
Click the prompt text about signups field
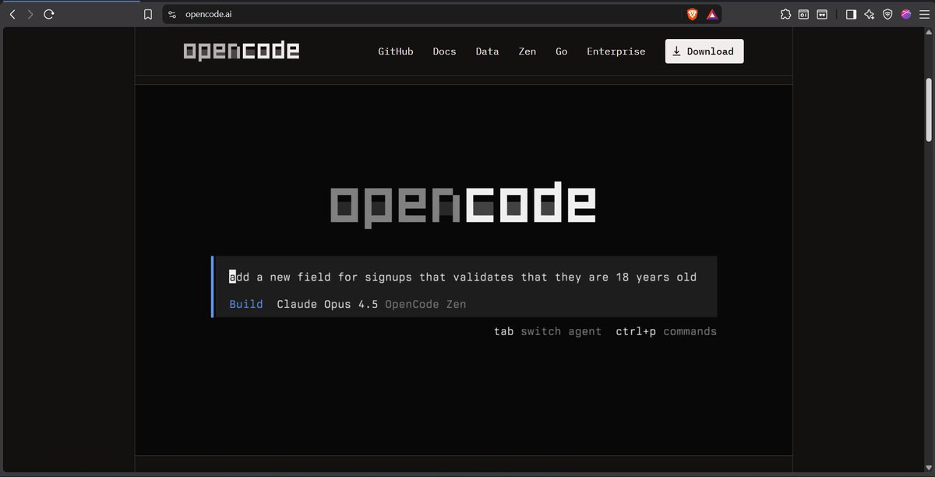point(463,277)
